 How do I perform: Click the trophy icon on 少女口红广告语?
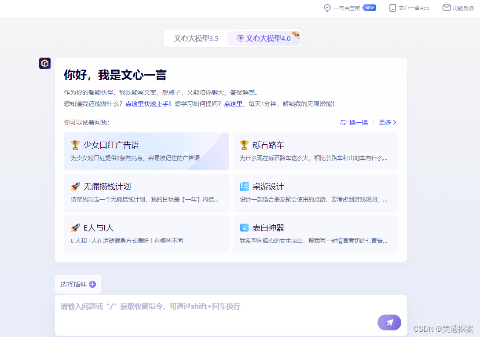[x=75, y=145]
